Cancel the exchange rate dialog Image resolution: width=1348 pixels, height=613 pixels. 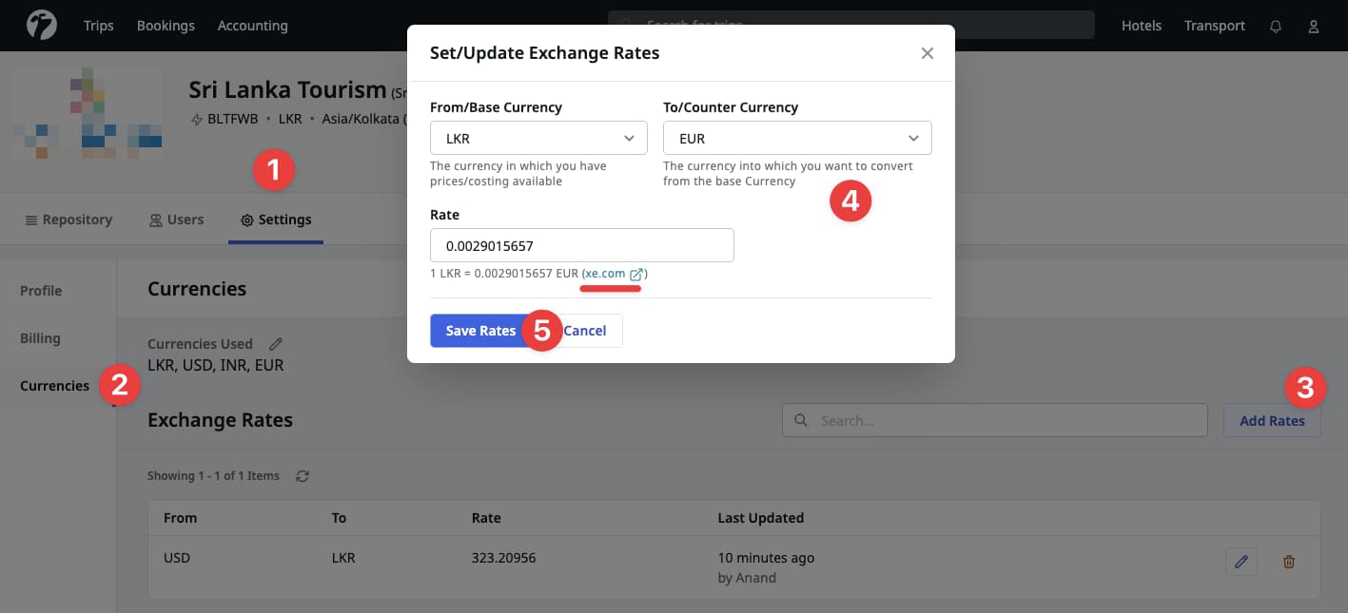point(583,331)
